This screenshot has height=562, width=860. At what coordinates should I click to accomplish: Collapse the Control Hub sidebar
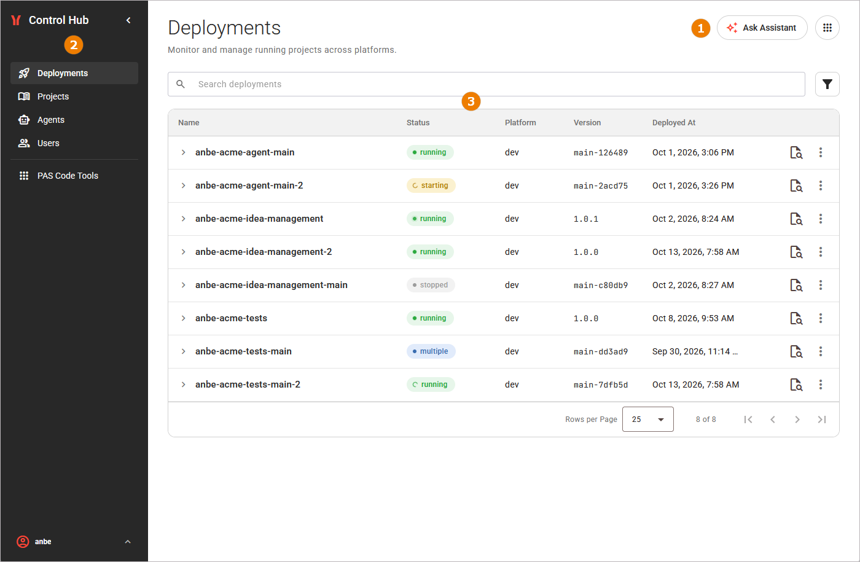[x=128, y=20]
